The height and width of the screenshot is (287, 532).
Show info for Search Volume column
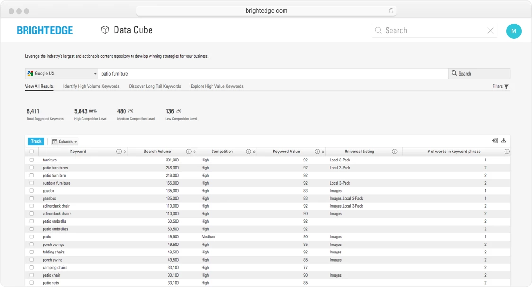click(x=189, y=152)
